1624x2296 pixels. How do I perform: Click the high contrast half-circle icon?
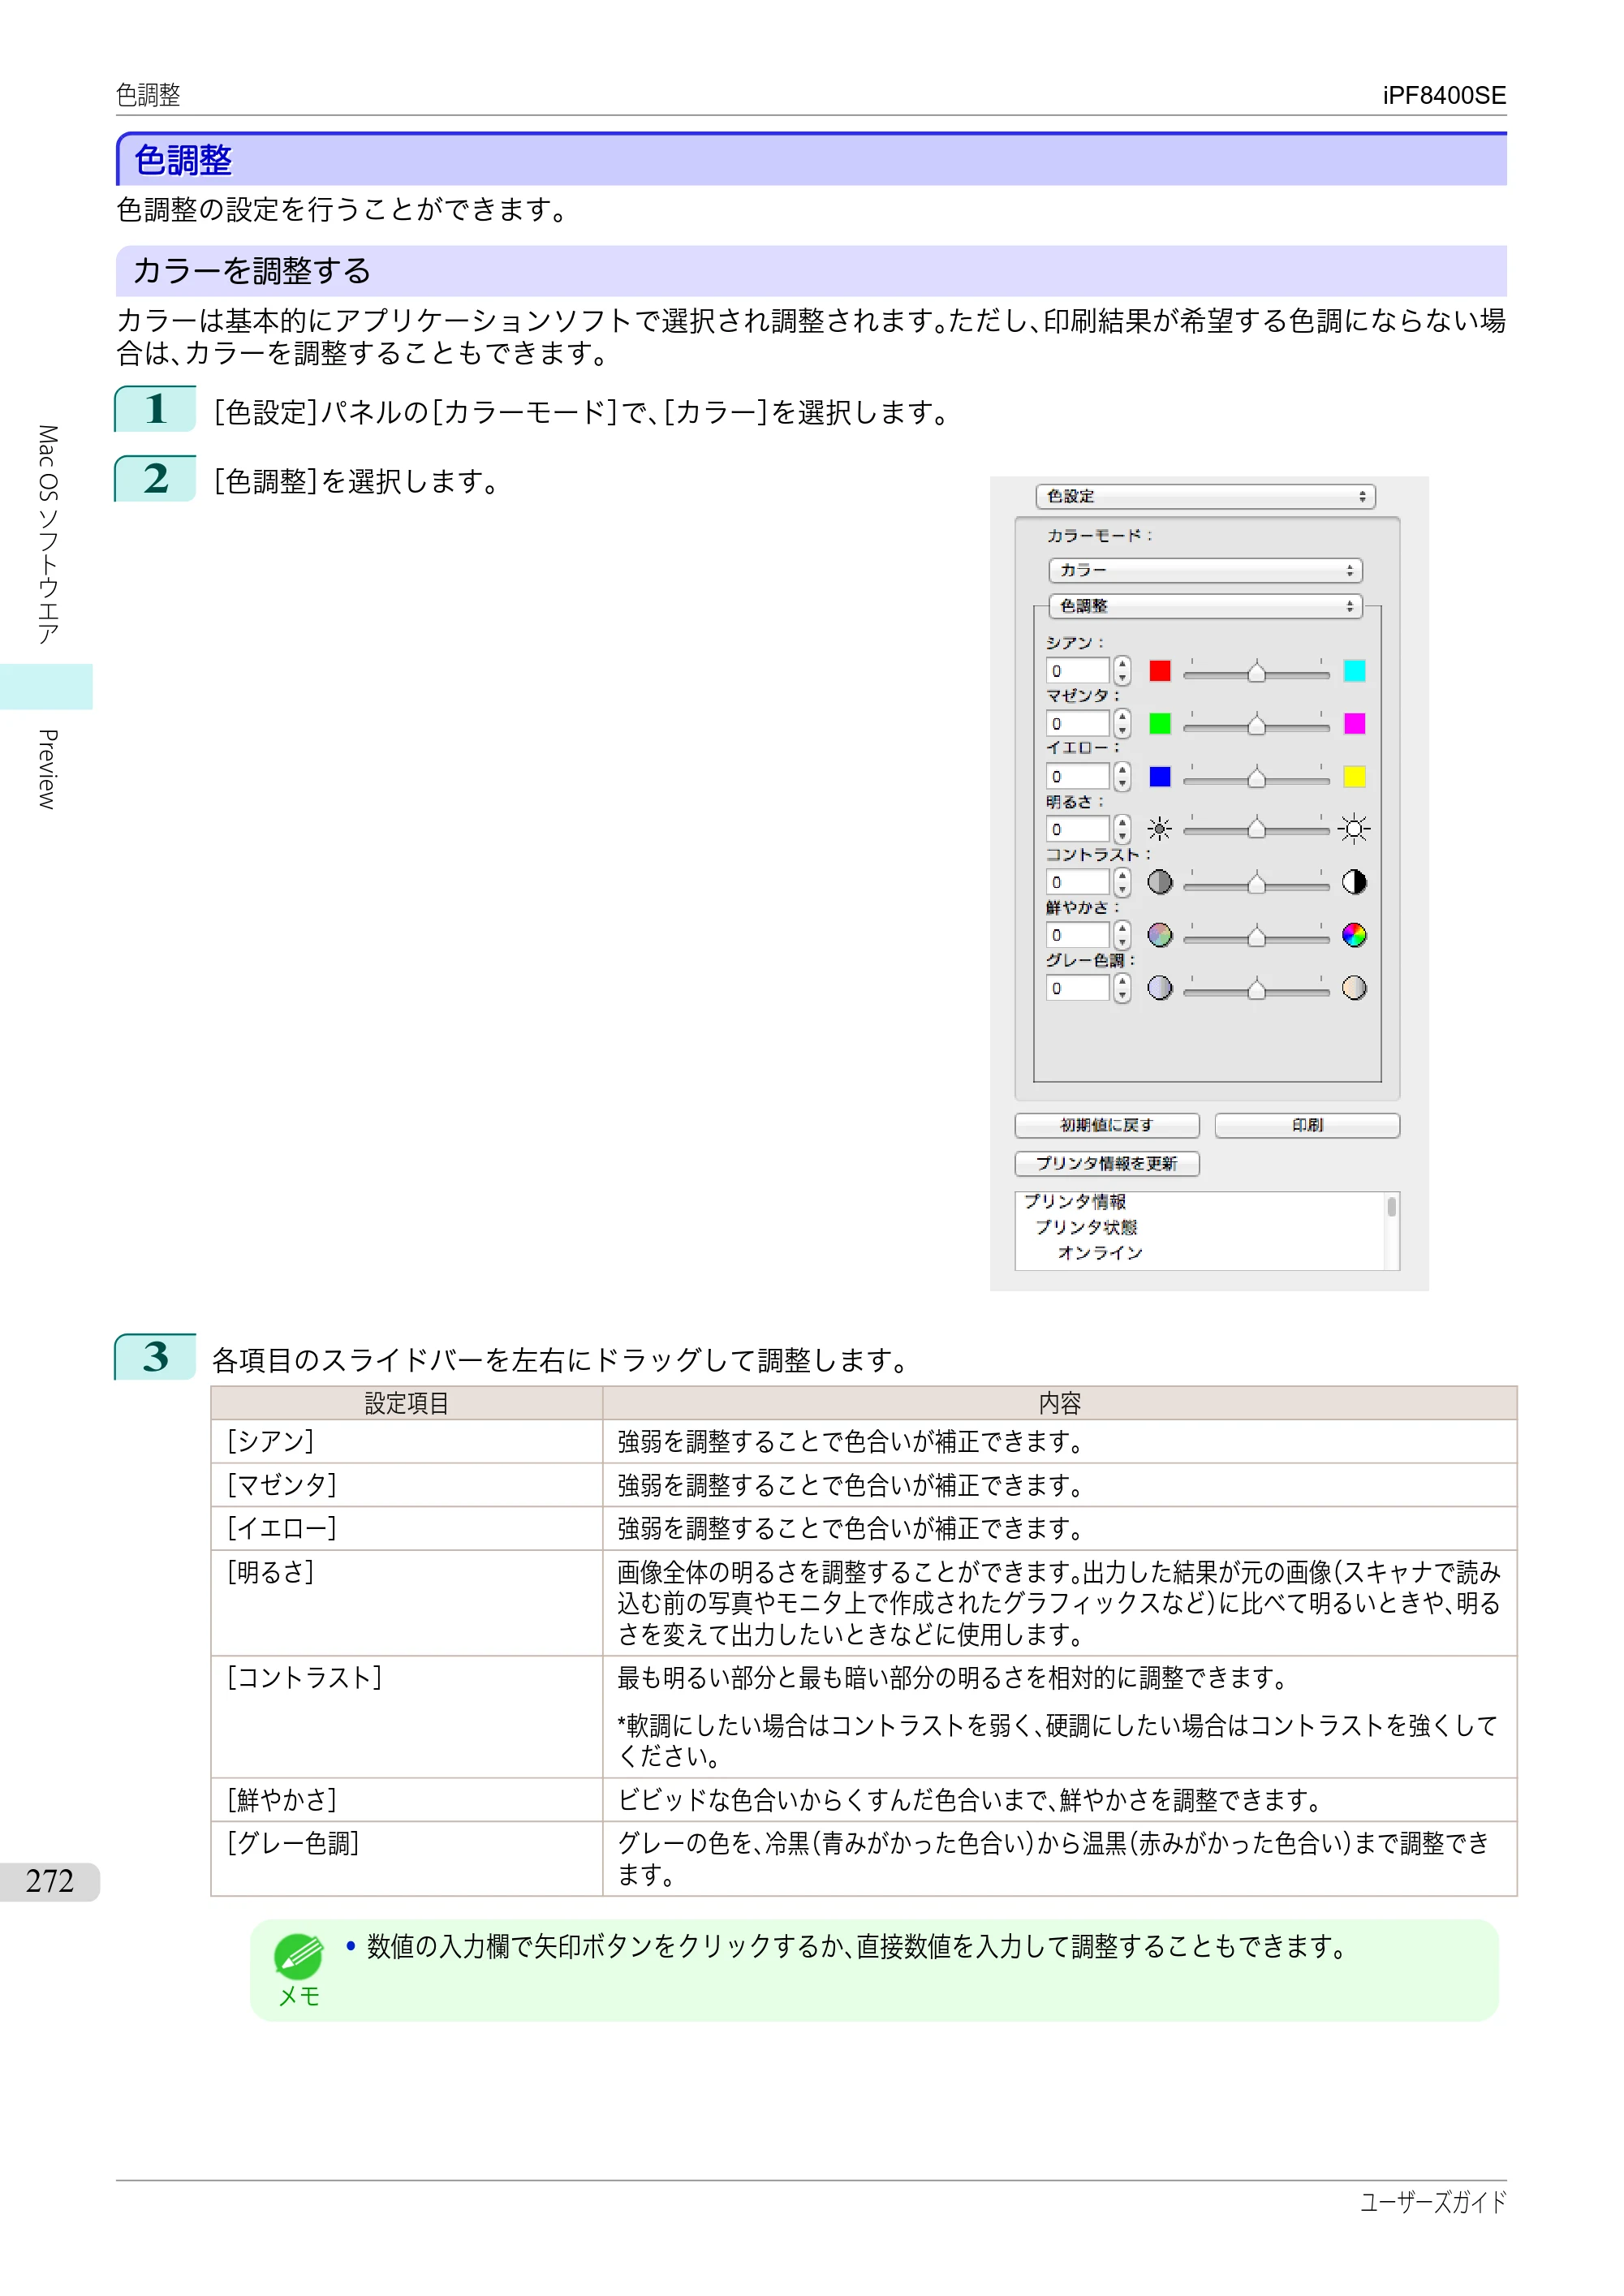(1354, 882)
